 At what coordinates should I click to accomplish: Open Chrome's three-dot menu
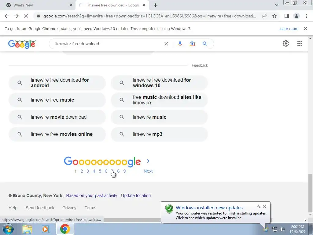point(306,16)
